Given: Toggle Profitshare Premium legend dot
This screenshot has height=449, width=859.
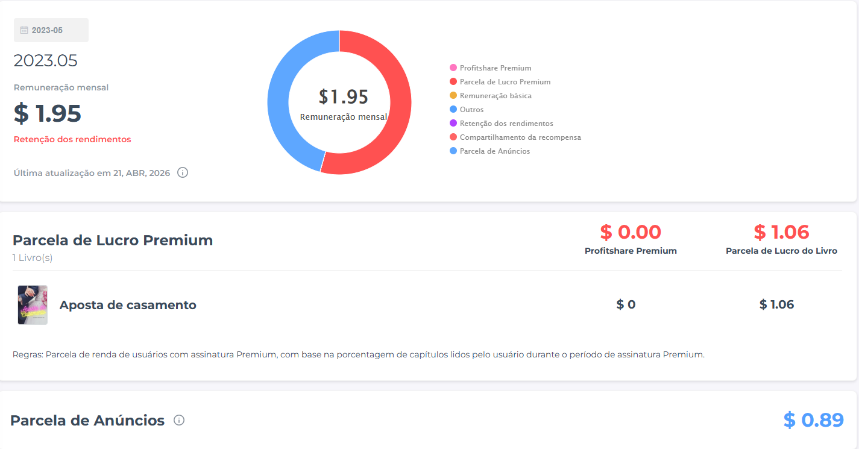Looking at the screenshot, I should 453,68.
